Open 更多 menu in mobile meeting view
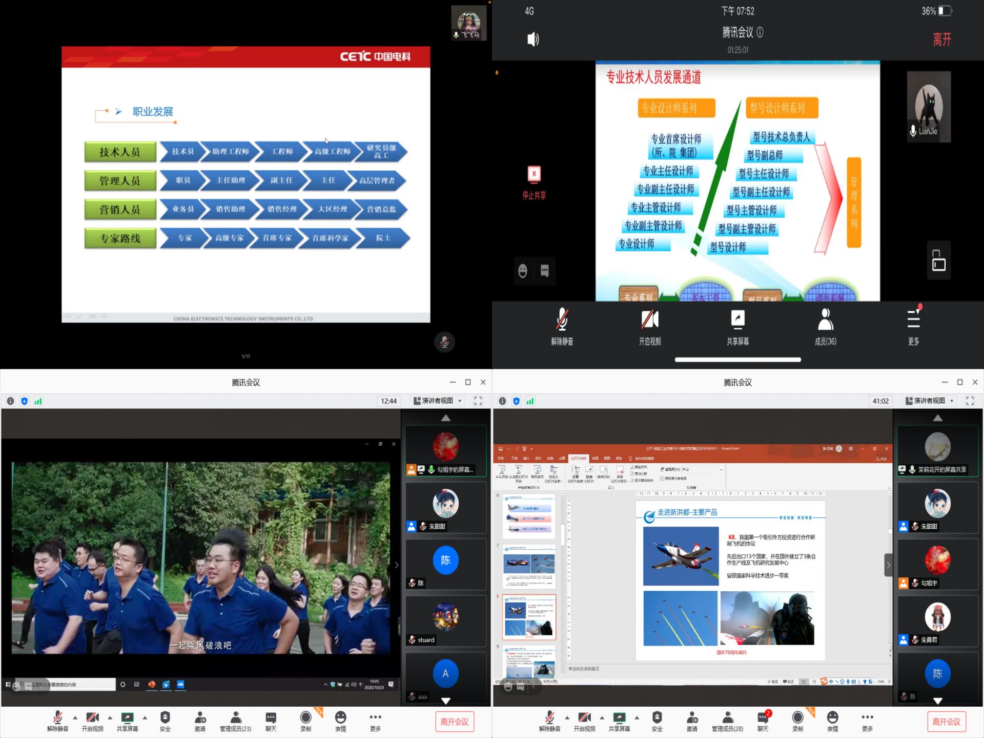Image resolution: width=984 pixels, height=738 pixels. coord(913,320)
